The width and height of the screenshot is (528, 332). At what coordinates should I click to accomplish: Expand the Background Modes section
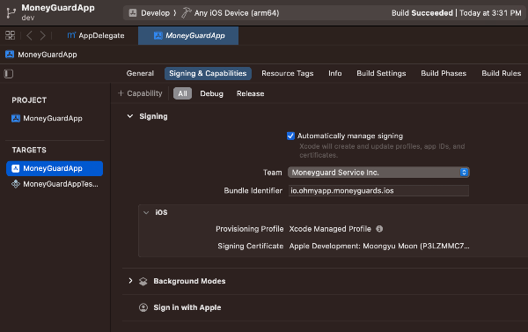pos(130,281)
